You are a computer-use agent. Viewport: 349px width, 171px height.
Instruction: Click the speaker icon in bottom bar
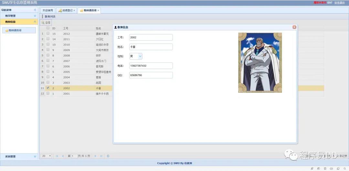tap(332, 168)
